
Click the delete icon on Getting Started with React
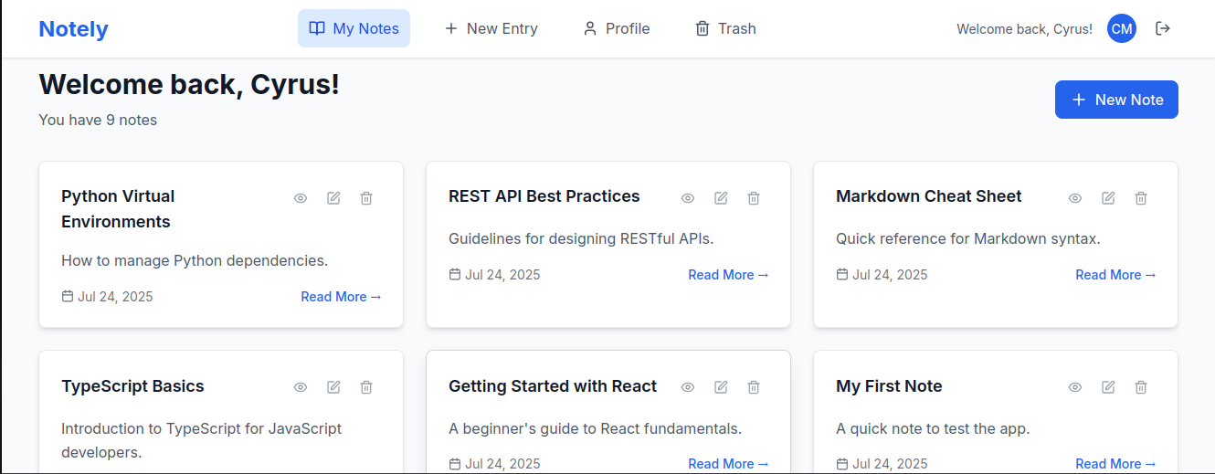tap(754, 387)
